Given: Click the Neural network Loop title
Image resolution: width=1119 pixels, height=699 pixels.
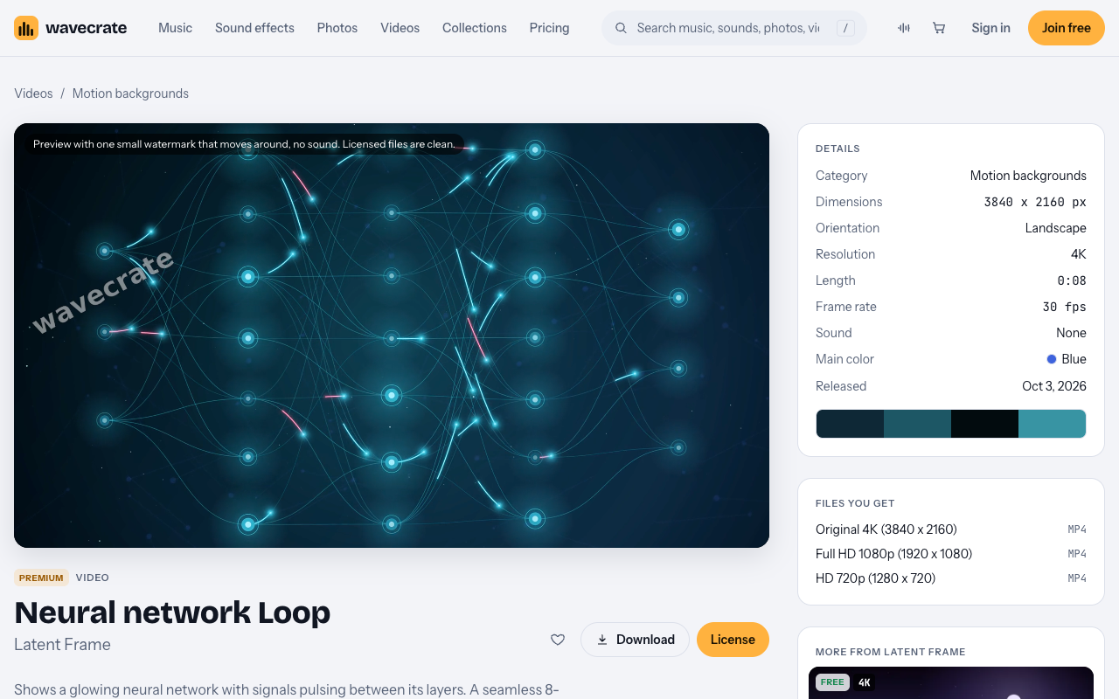Looking at the screenshot, I should point(172,612).
